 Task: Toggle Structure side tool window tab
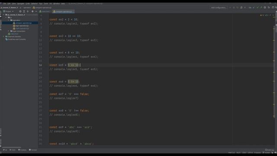(1, 132)
